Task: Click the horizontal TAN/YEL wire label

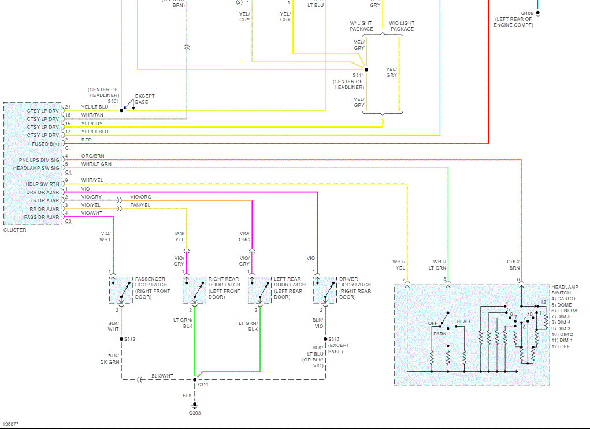Action: coord(140,206)
